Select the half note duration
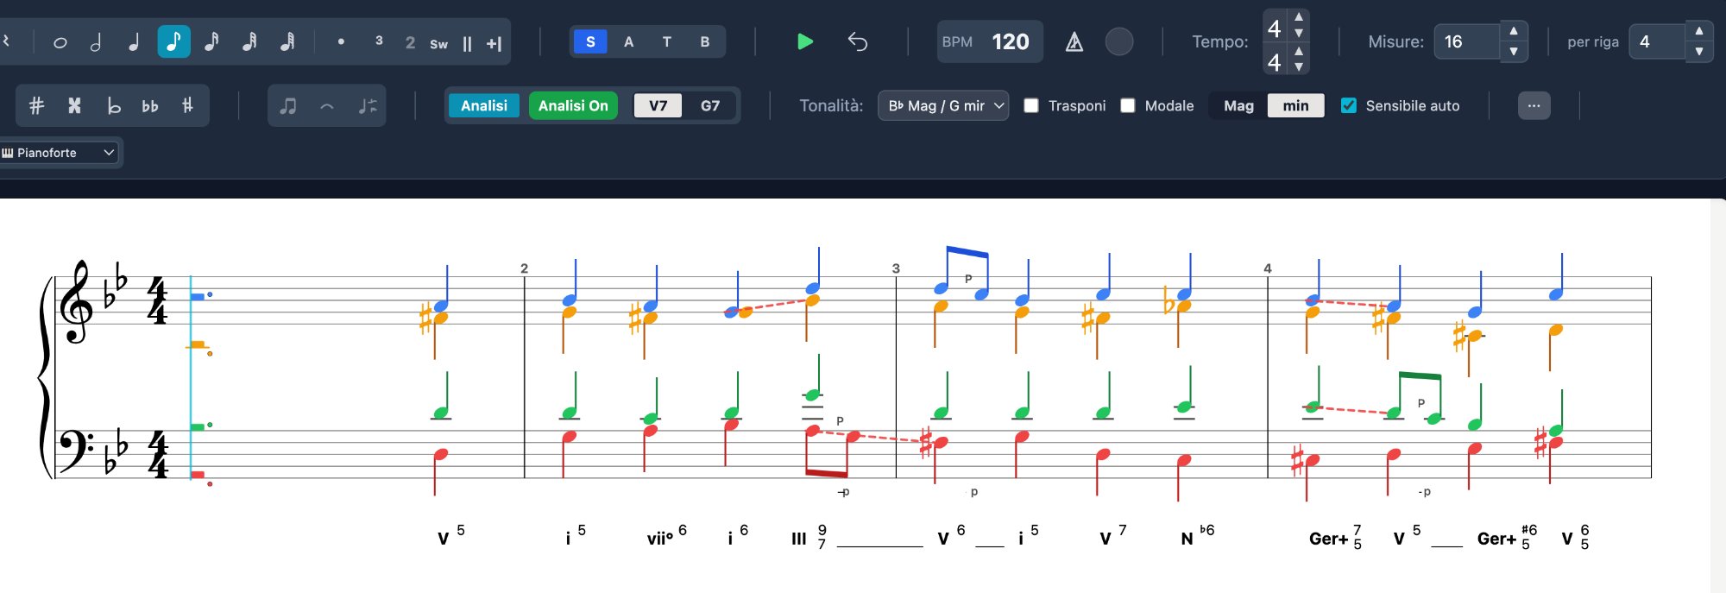This screenshot has height=593, width=1726. (x=97, y=41)
